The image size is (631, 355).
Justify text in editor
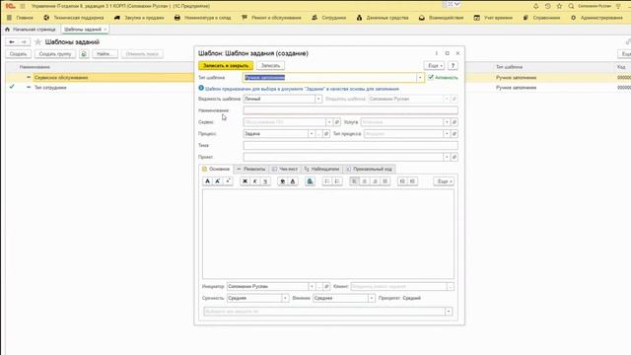coord(385,181)
